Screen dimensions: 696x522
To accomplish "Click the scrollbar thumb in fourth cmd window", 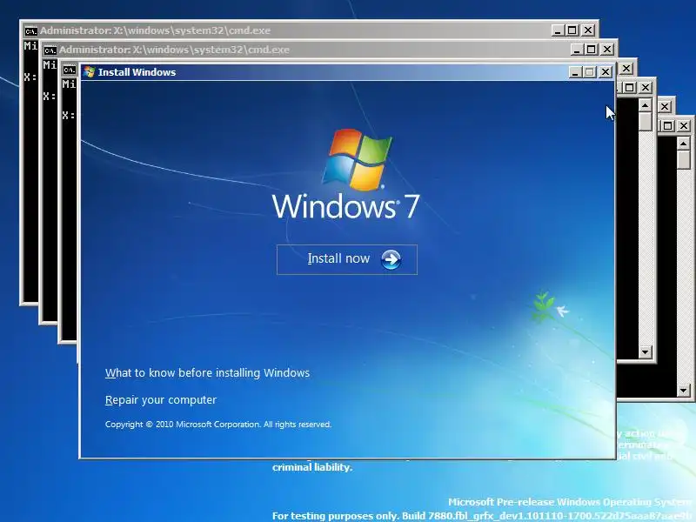I will [645, 121].
